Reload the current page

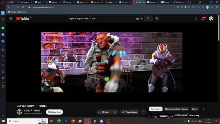tap(18, 7)
